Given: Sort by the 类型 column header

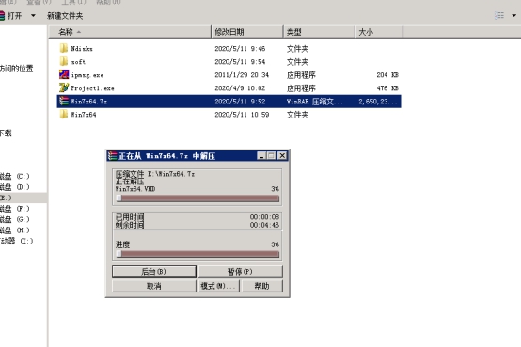Looking at the screenshot, I should pyautogui.click(x=319, y=32).
